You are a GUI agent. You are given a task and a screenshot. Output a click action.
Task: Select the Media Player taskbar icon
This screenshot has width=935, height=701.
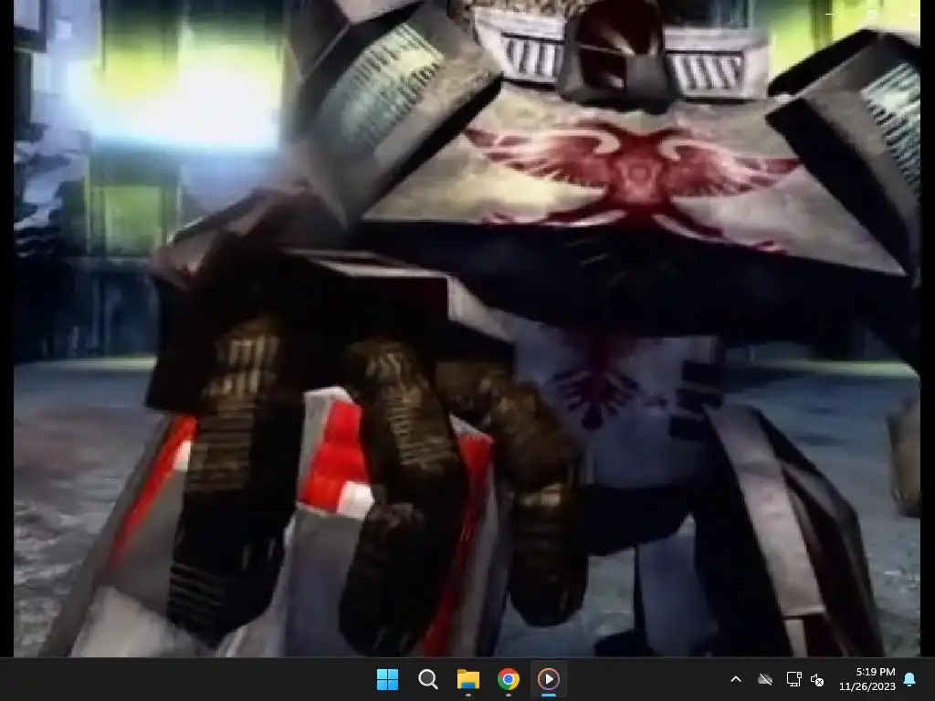[x=549, y=679]
